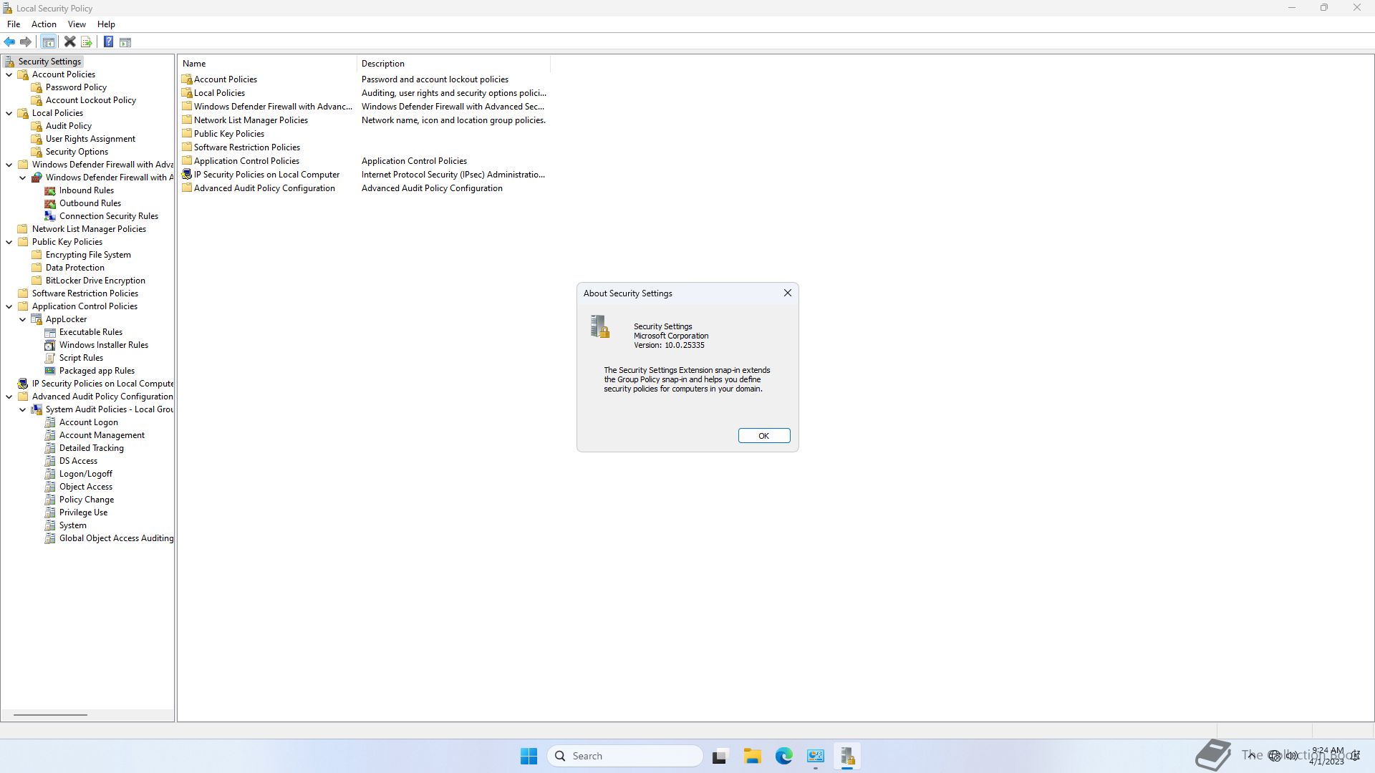The width and height of the screenshot is (1375, 773).
Task: Click the Account Logon audit icon
Action: pos(50,422)
